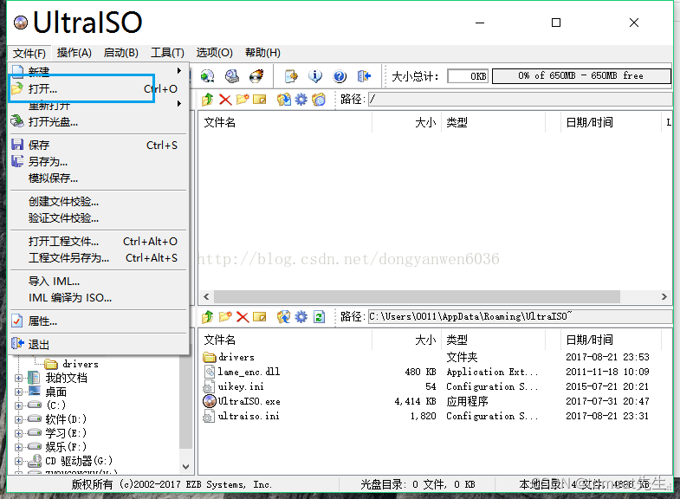Click the image list scrollbar right arrow
This screenshot has height=499, width=680.
point(664,296)
